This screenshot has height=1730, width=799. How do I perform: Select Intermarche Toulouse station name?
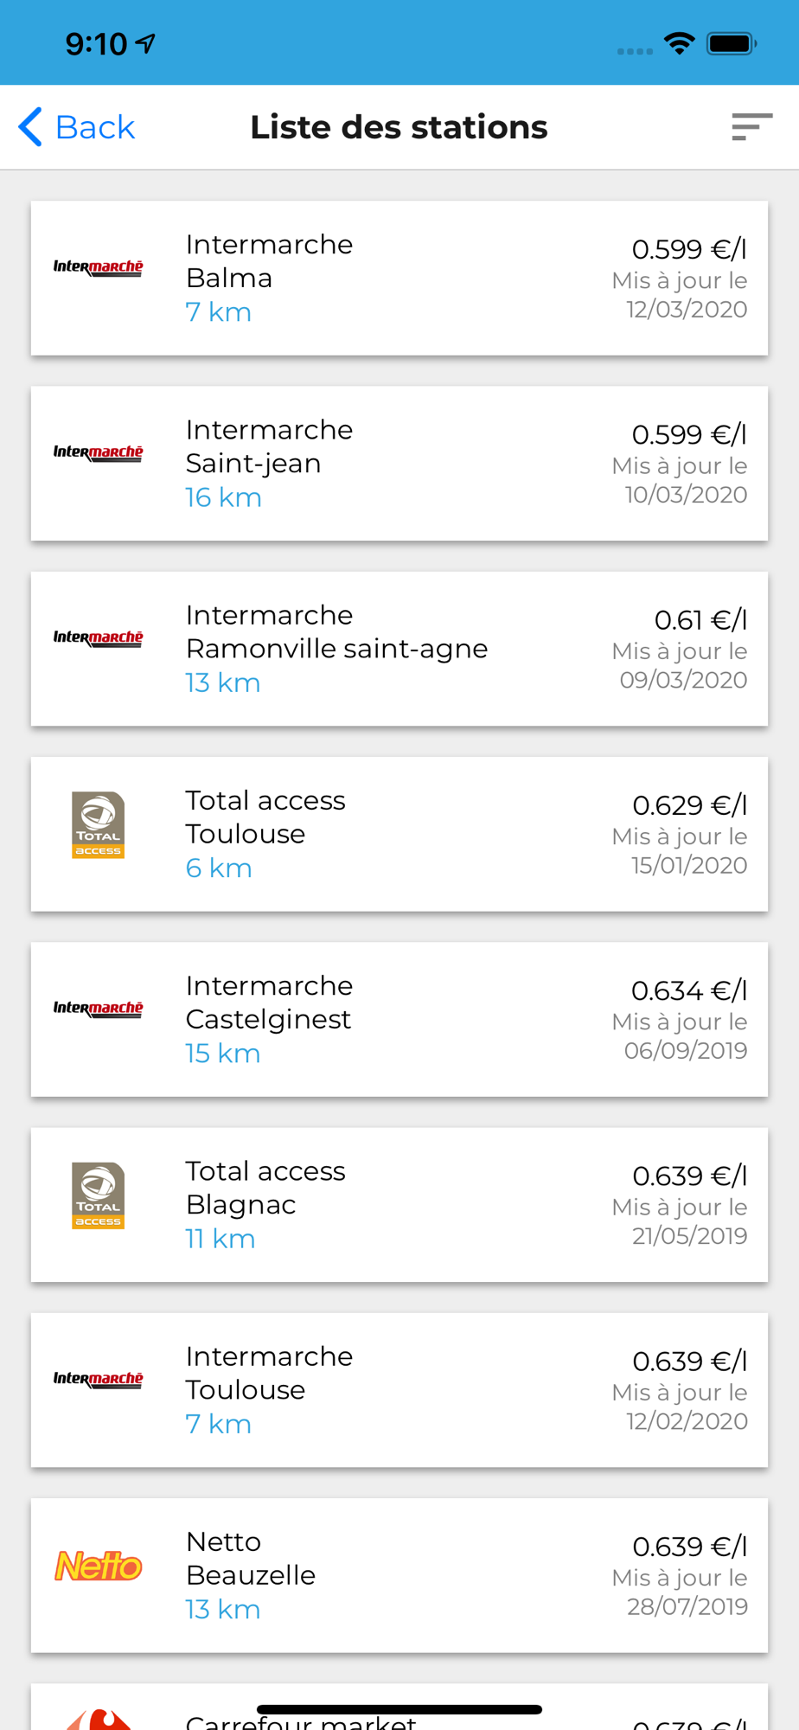pyautogui.click(x=269, y=1373)
